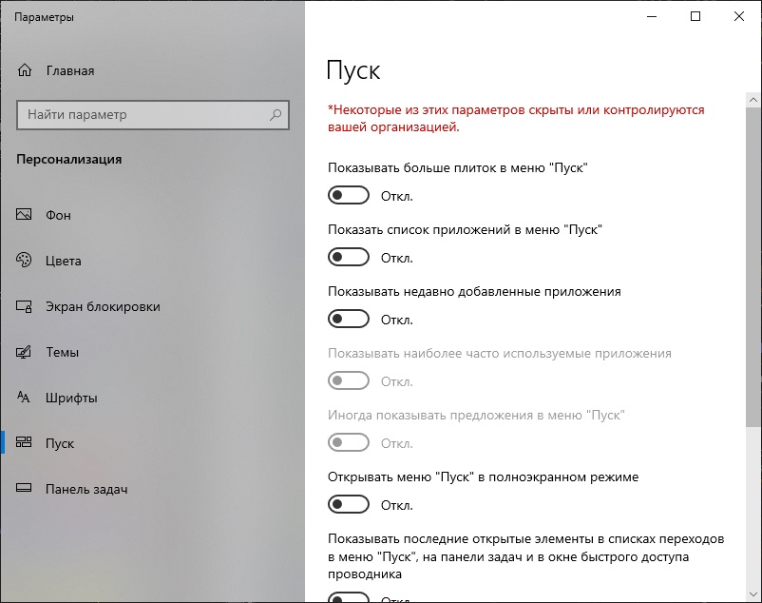The height and width of the screenshot is (603, 762).
Task: Click the vertical scrollbar thumb
Action: pos(753,266)
